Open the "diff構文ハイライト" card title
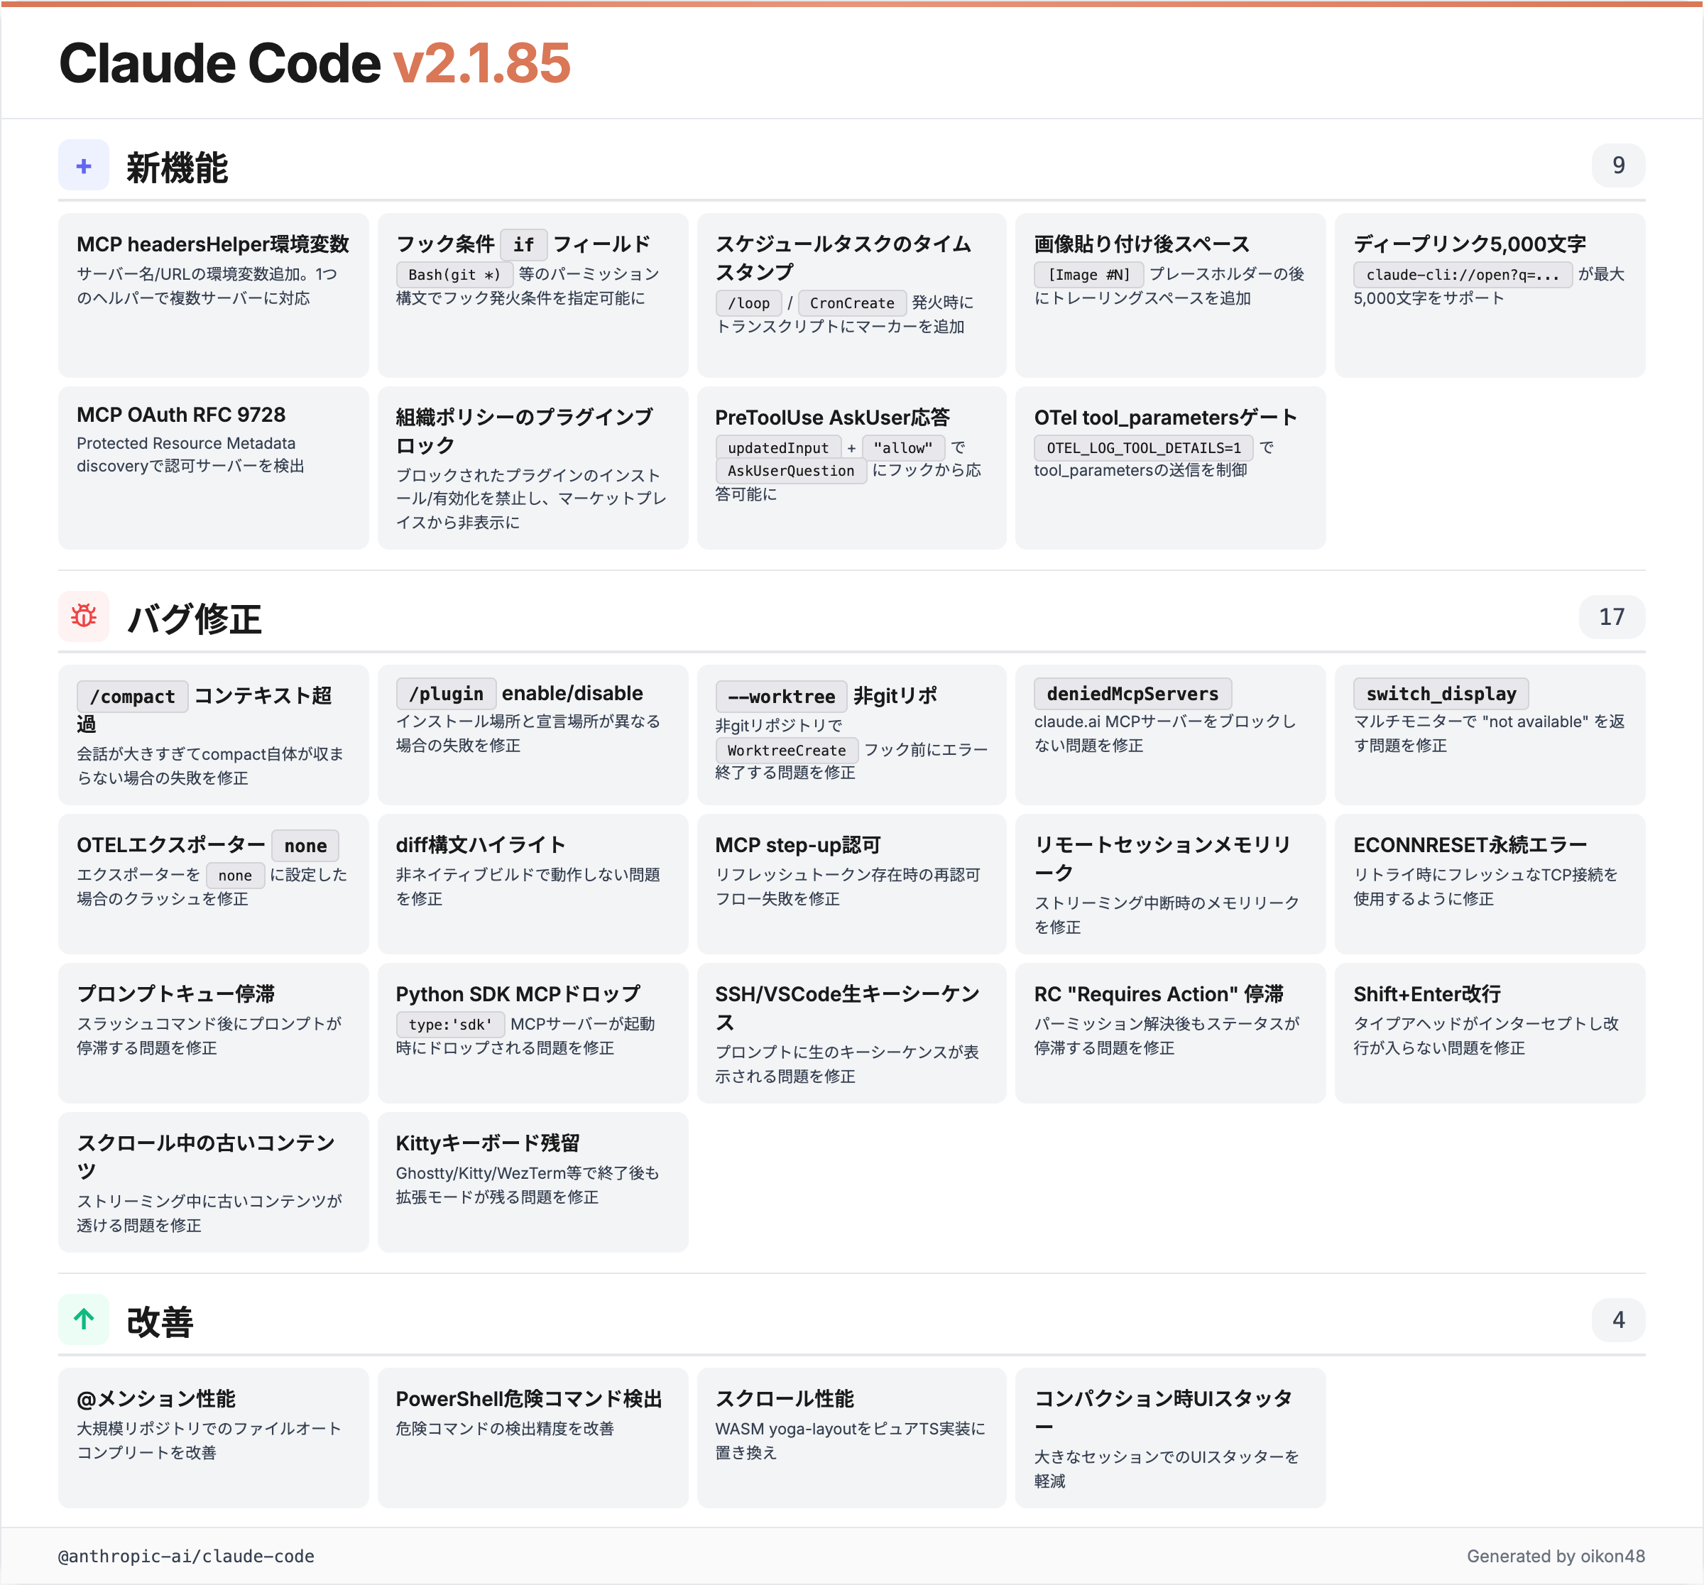The height and width of the screenshot is (1585, 1704). click(x=480, y=845)
